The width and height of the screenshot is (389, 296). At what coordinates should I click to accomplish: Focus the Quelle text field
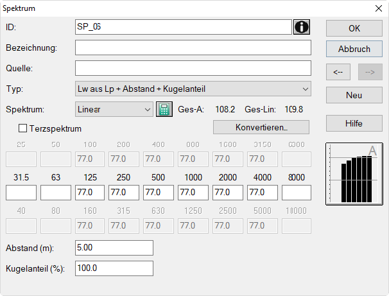(193, 68)
